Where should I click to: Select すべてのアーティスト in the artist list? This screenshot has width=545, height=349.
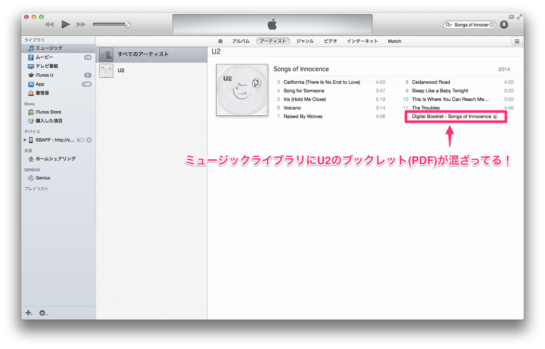point(152,54)
